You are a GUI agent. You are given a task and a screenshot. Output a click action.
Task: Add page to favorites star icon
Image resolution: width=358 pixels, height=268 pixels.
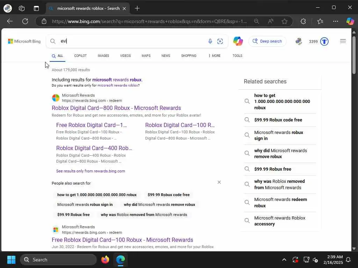click(285, 21)
